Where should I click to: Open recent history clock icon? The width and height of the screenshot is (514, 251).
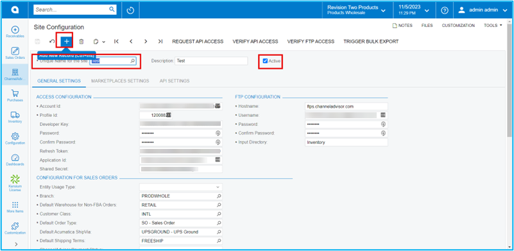(130, 10)
